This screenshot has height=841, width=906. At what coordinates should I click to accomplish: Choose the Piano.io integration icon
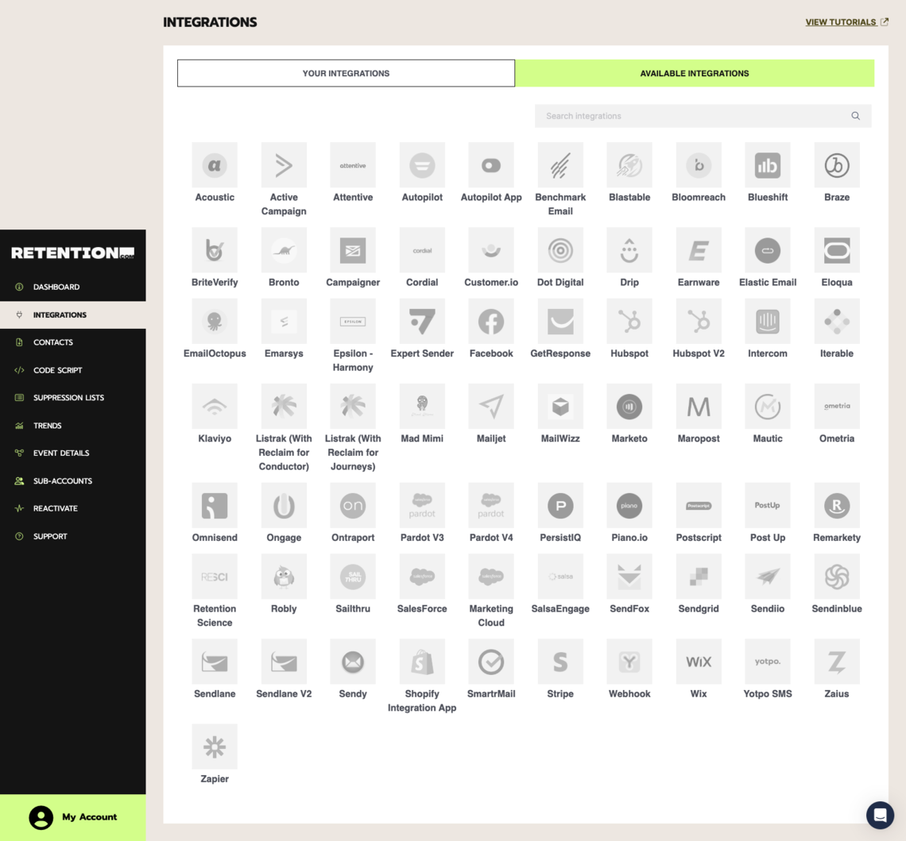tap(629, 505)
